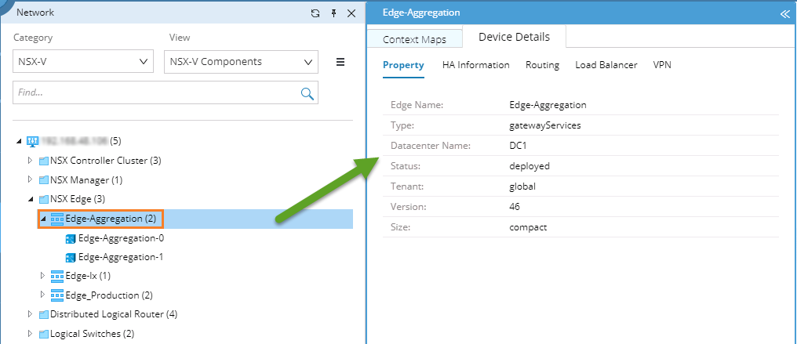
Task: Click in the Find search field
Action: point(153,92)
